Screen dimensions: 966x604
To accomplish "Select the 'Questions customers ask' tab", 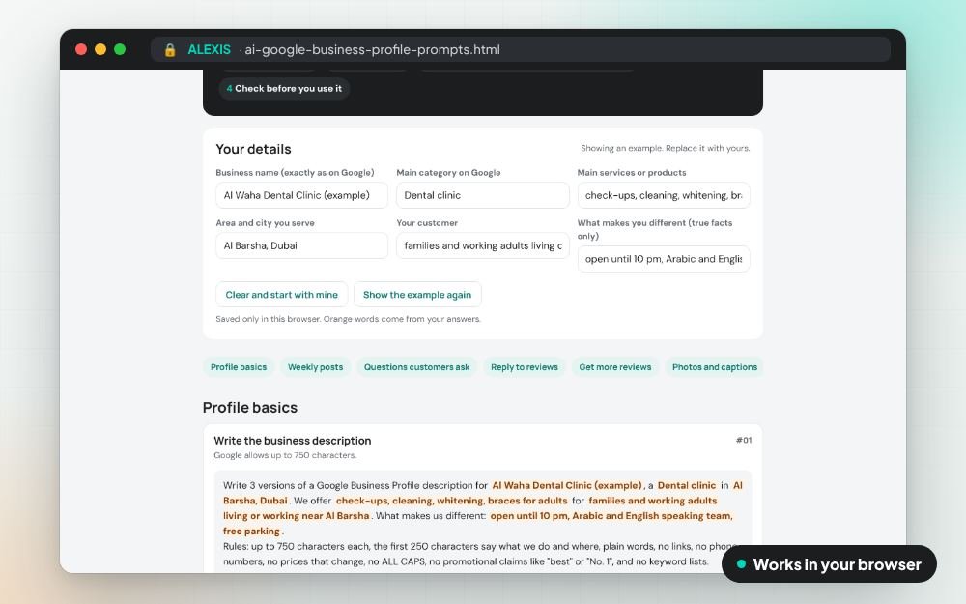I will (x=416, y=366).
